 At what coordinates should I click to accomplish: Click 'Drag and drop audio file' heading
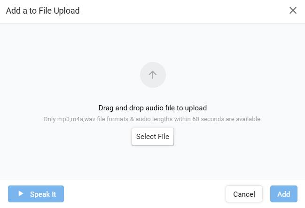click(x=153, y=108)
